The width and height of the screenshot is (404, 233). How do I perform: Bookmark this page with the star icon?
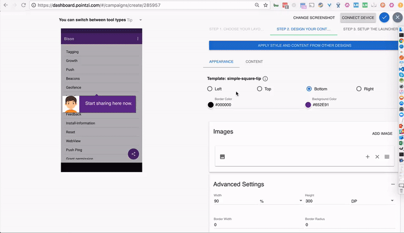point(266,5)
